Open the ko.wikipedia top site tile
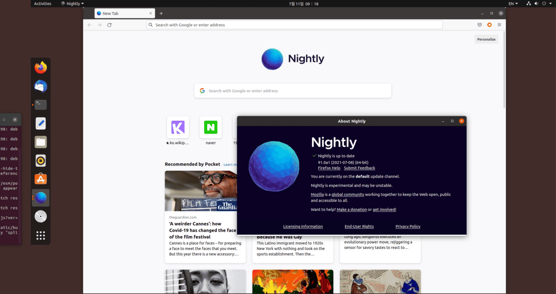556x294 pixels. coord(178,130)
